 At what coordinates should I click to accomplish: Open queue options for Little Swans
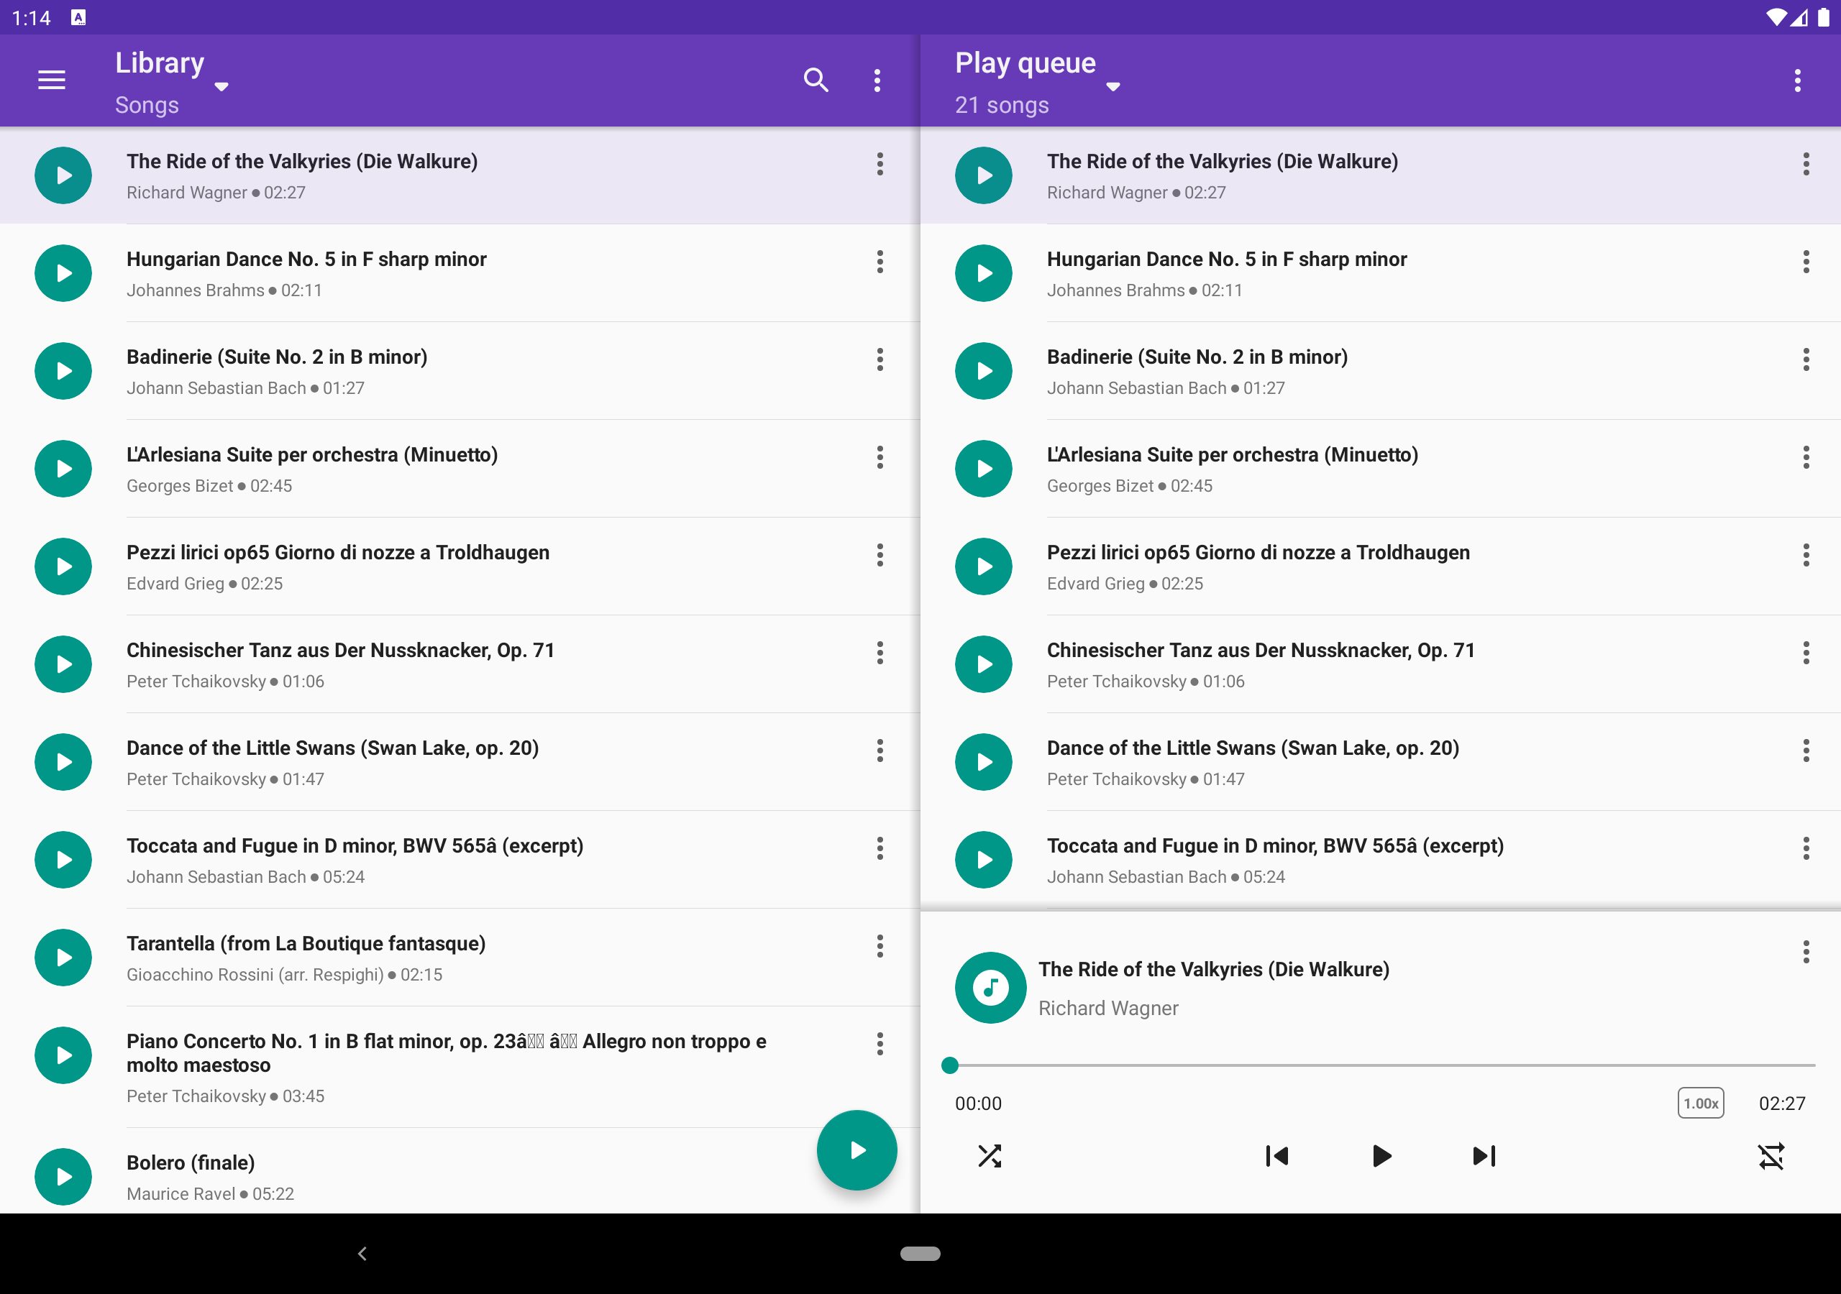[1806, 751]
